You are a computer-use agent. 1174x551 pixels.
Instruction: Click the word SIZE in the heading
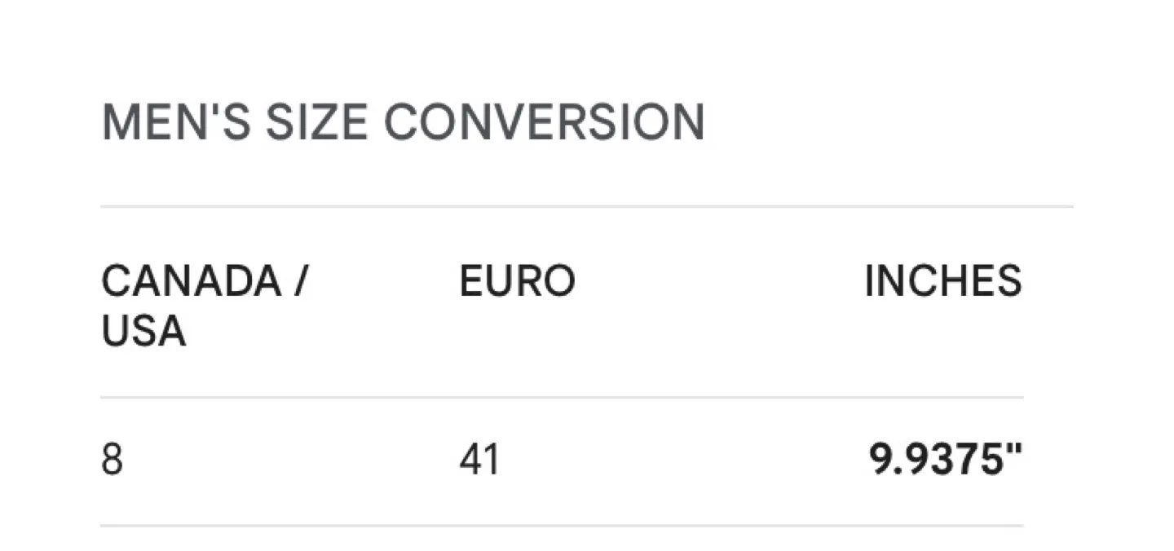(316, 122)
